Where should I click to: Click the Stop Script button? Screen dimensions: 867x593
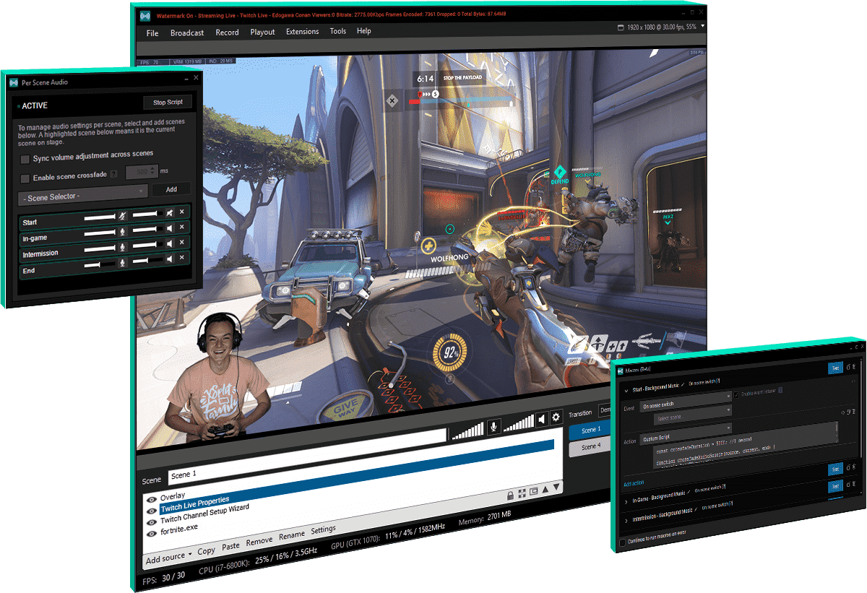pos(167,102)
